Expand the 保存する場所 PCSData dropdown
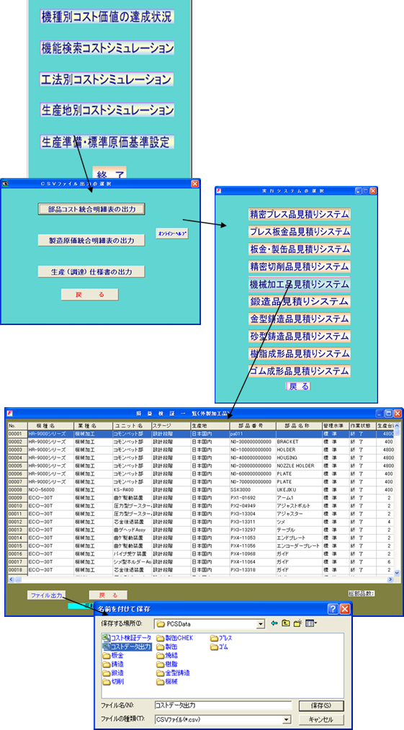 click(261, 623)
